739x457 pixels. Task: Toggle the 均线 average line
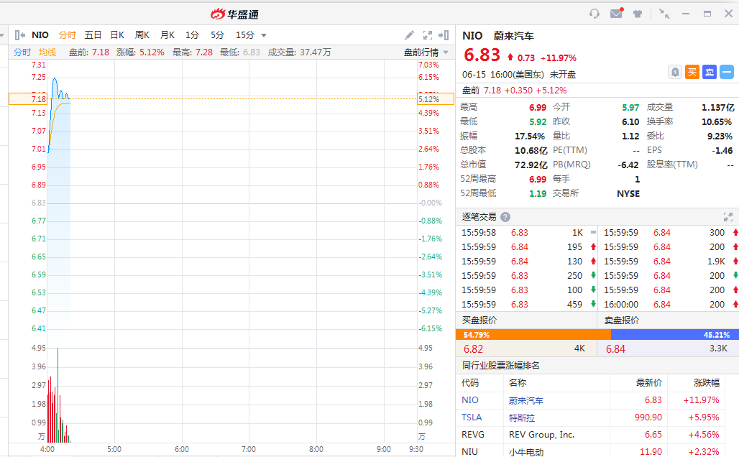point(47,52)
